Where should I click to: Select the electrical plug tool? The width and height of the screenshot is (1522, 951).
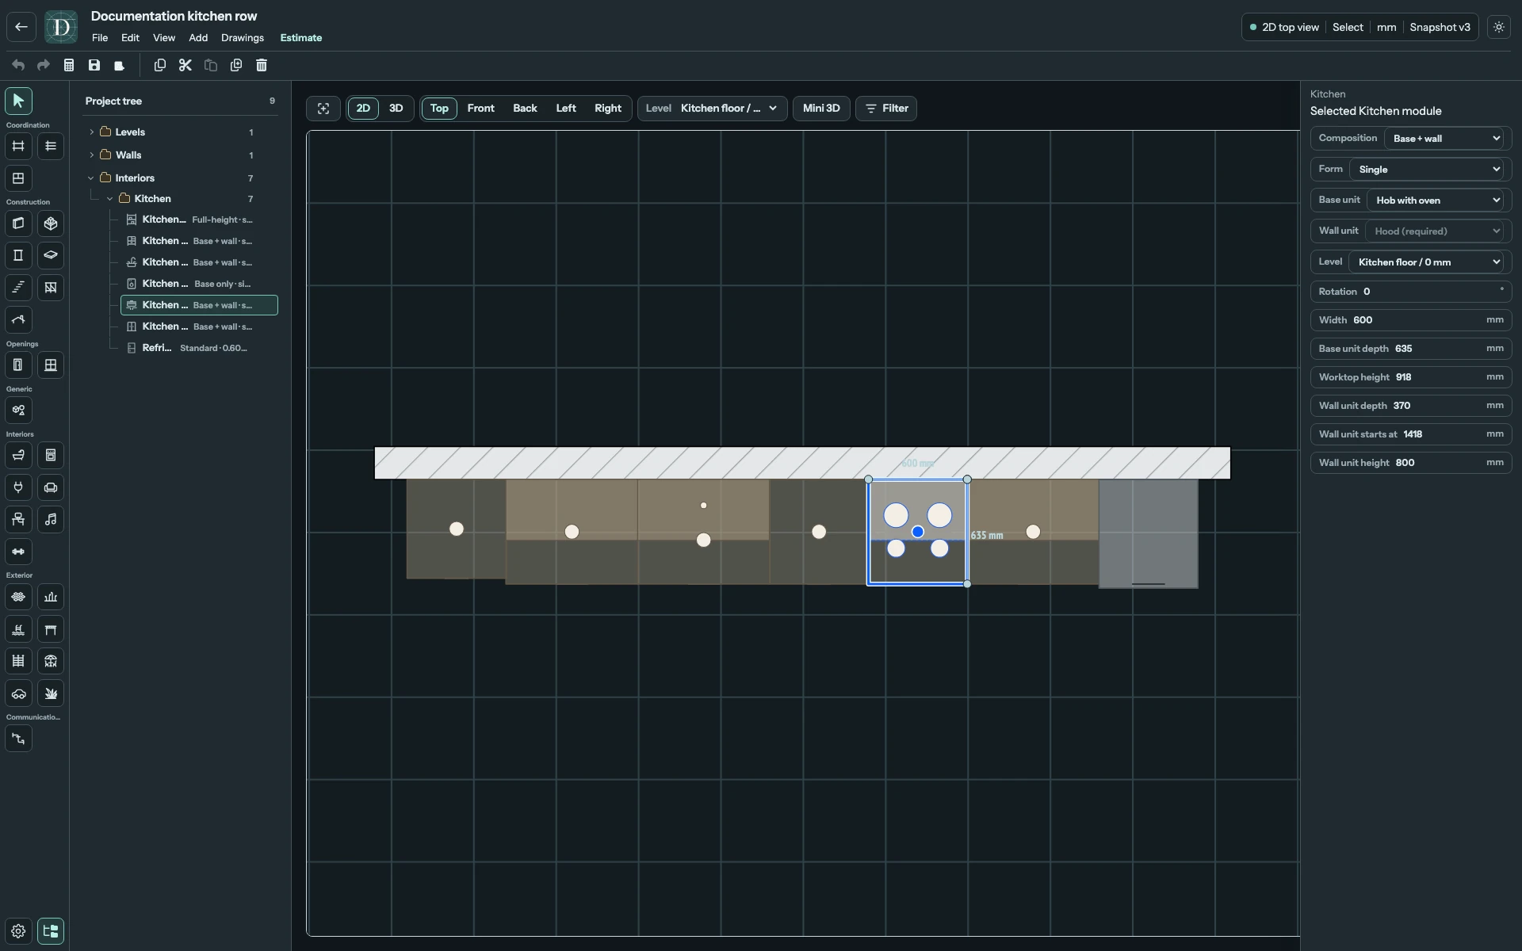point(18,487)
